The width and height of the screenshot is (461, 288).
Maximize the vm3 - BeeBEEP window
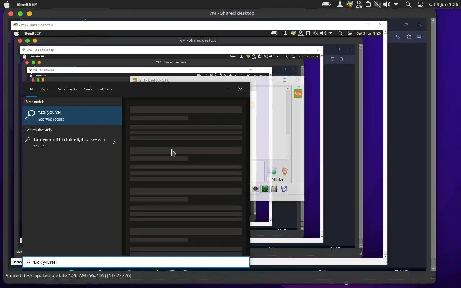click(x=284, y=80)
